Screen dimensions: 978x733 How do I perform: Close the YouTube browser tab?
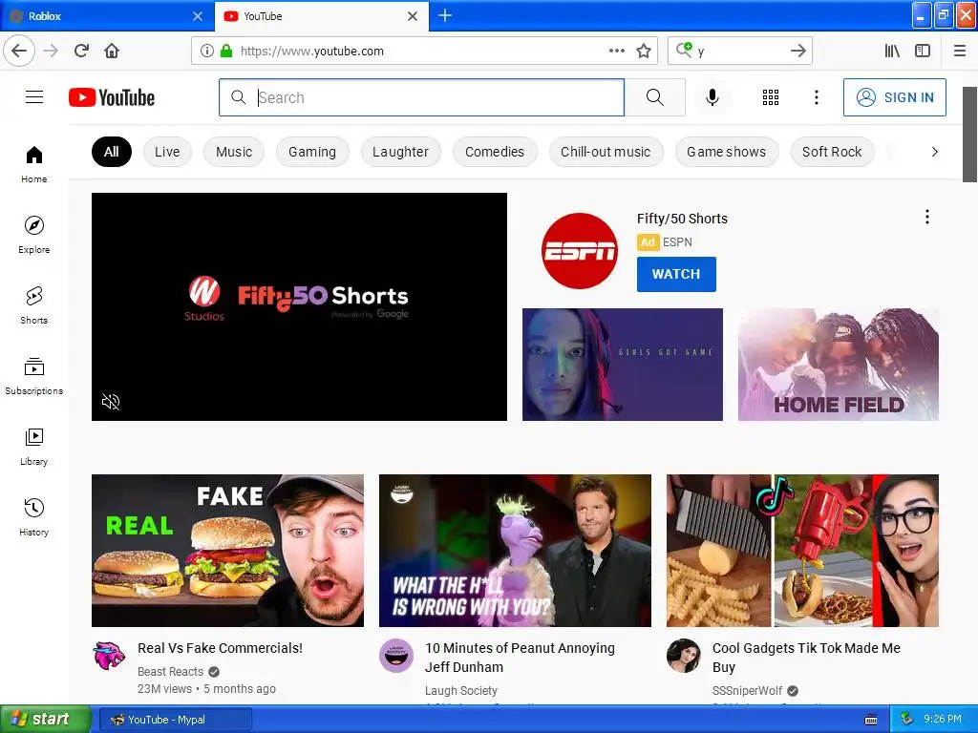[x=413, y=16]
